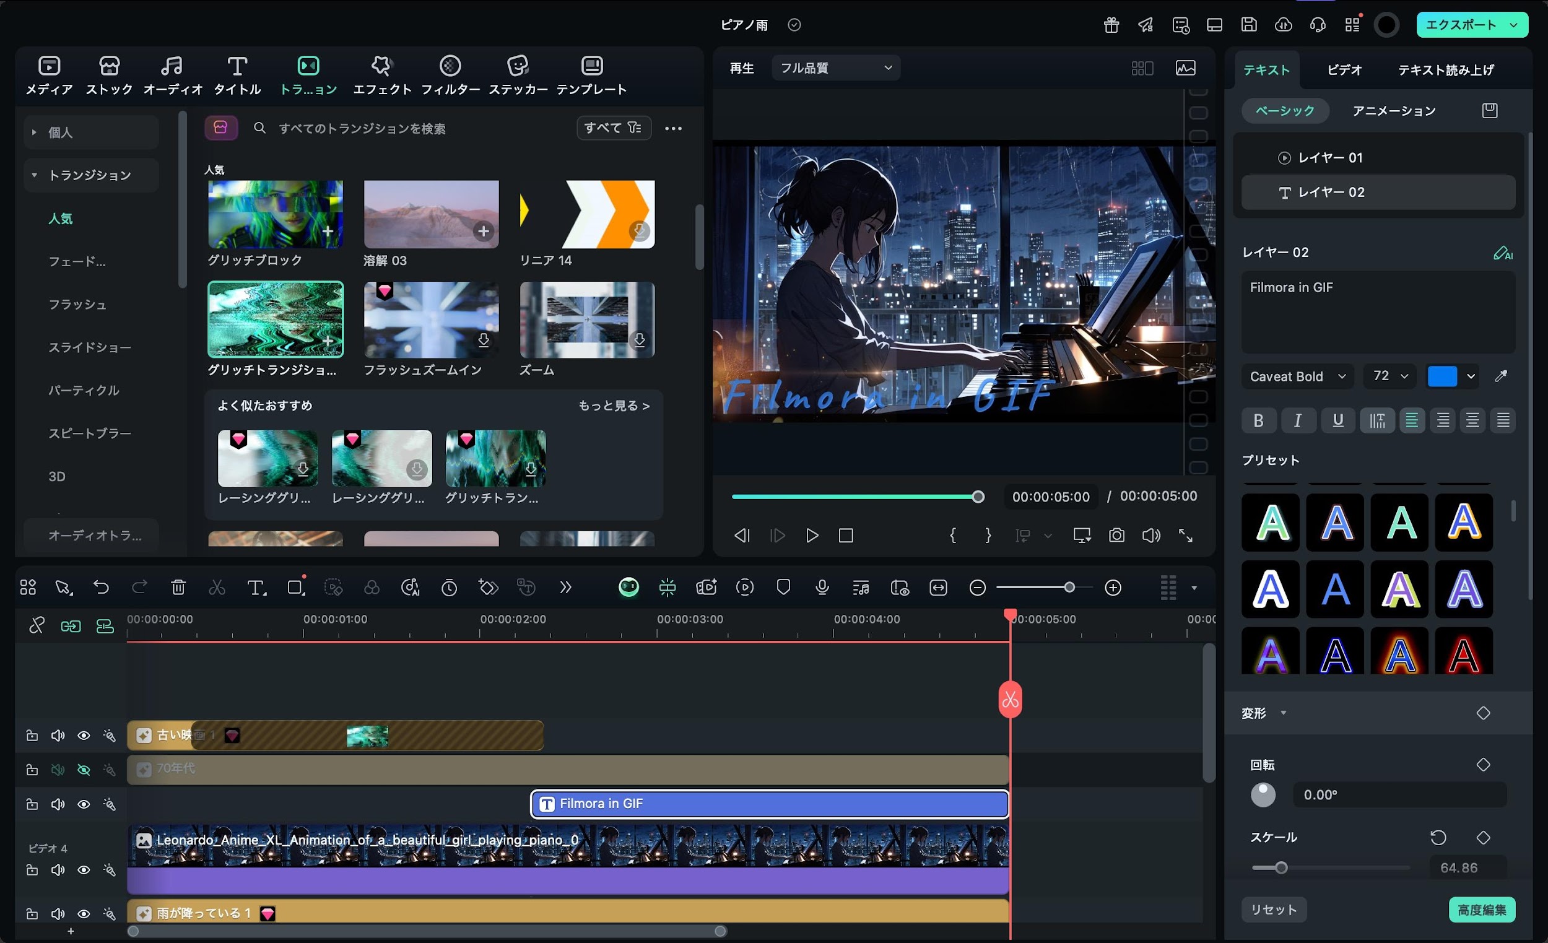The width and height of the screenshot is (1548, 943).
Task: Collapse the 変形 section arrow
Action: (x=1284, y=713)
